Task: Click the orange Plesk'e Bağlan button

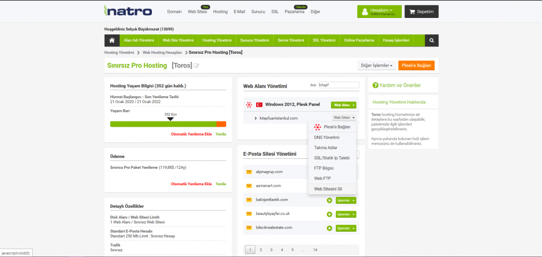Action: point(417,65)
